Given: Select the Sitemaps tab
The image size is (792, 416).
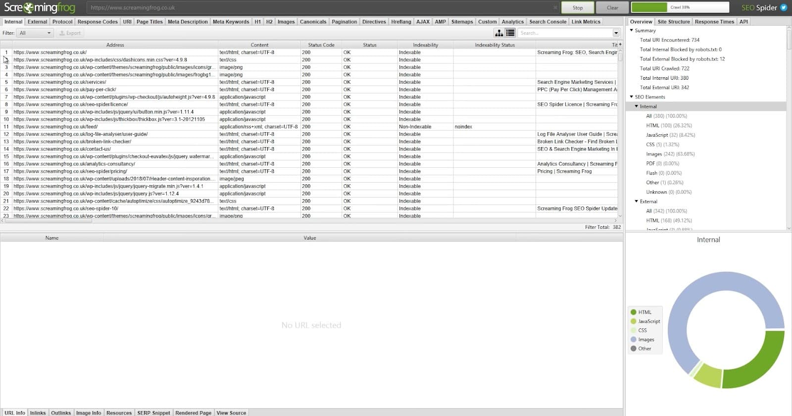Looking at the screenshot, I should (462, 22).
